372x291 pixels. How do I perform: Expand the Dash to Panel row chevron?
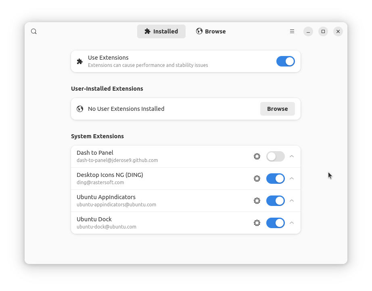[x=292, y=156]
